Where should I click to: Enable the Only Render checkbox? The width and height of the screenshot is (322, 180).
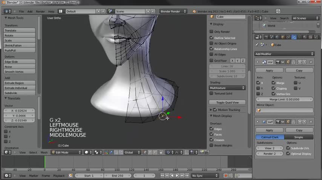211,31
